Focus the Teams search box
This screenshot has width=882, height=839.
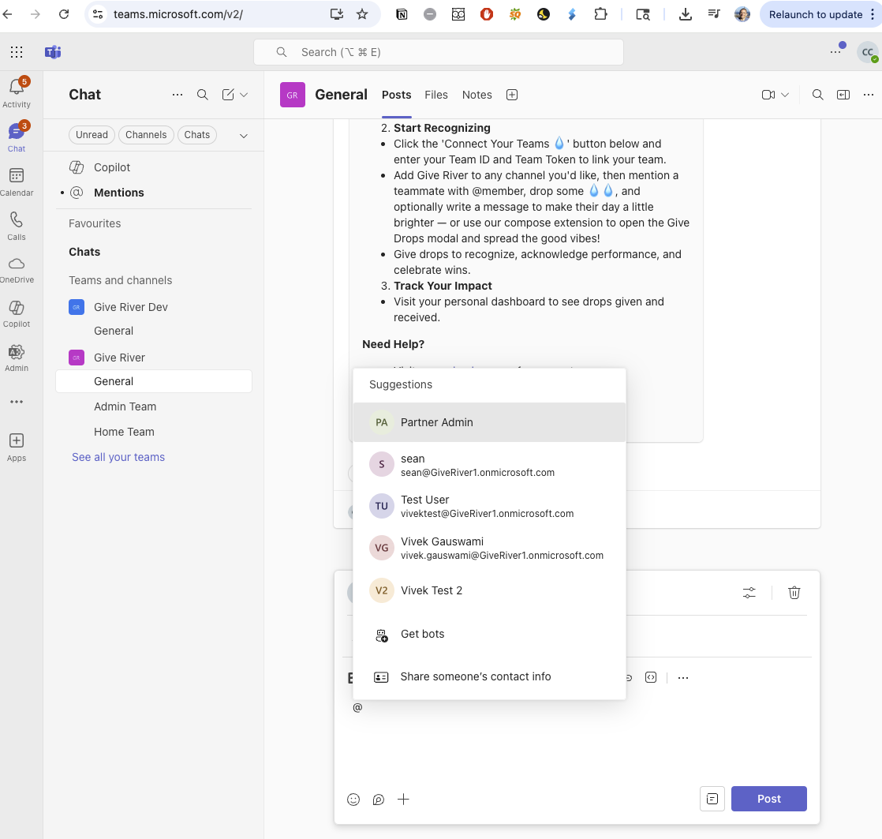click(438, 52)
